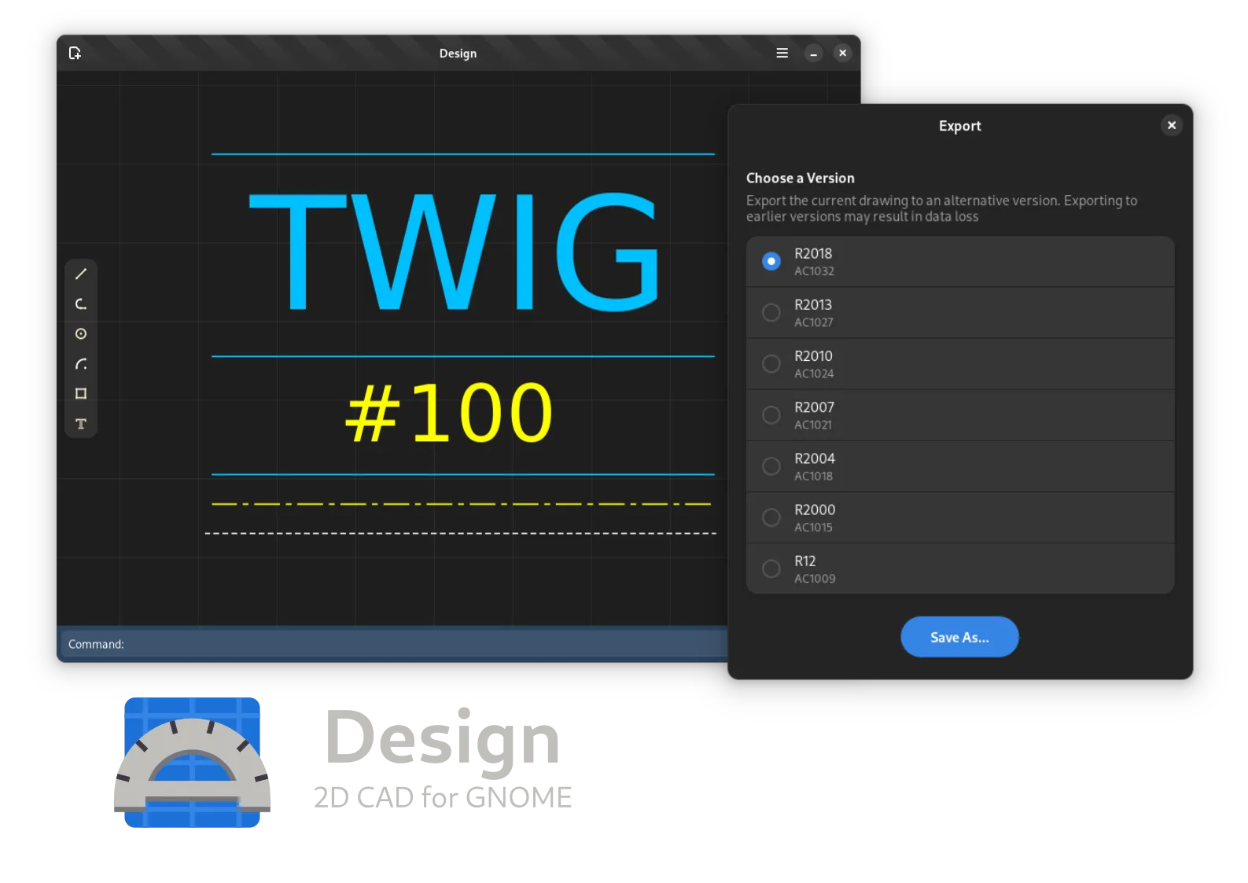Choose R2007 AC1021 version
This screenshot has width=1248, height=883.
[959, 415]
